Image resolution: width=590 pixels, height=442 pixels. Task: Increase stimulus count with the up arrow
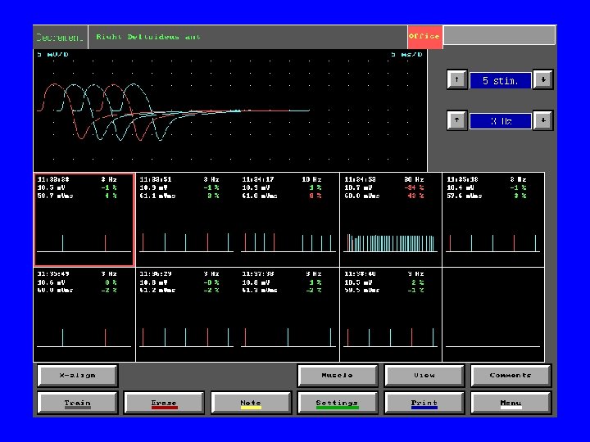(x=456, y=80)
